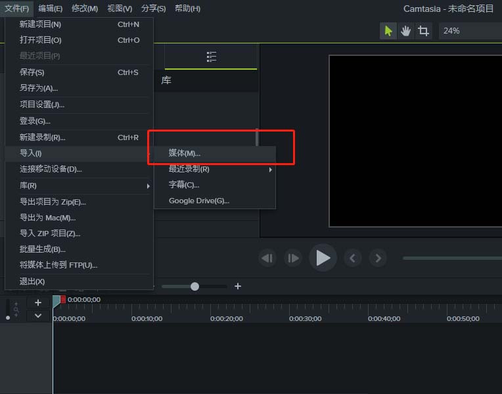Select the crop tool
Screen dimensions: 502x394
(x=424, y=31)
